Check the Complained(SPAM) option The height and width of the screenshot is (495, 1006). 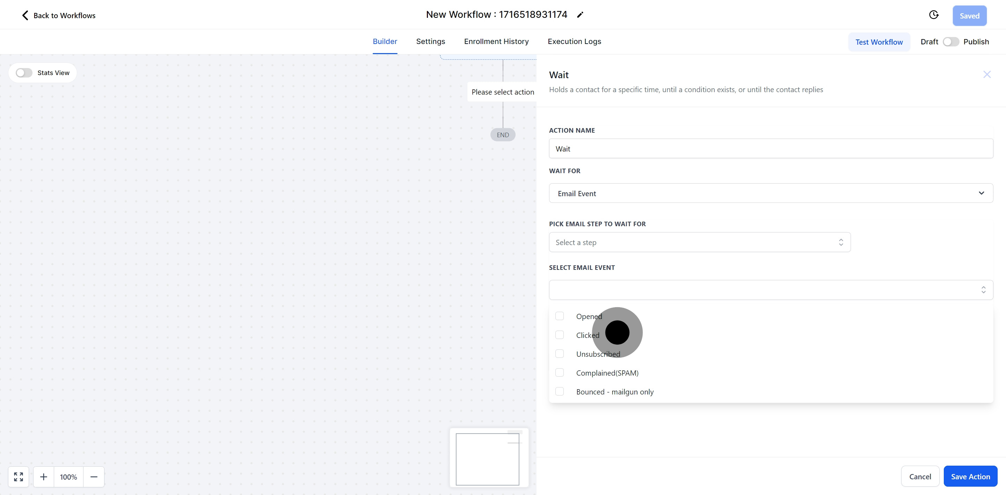click(560, 372)
